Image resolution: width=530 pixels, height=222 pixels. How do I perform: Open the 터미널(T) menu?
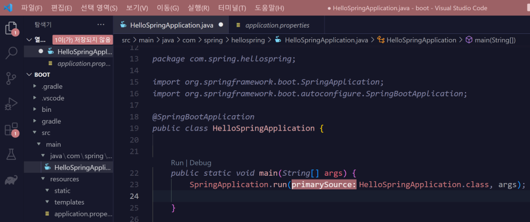point(232,8)
